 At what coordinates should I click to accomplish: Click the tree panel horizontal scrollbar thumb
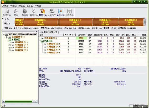point(19,101)
